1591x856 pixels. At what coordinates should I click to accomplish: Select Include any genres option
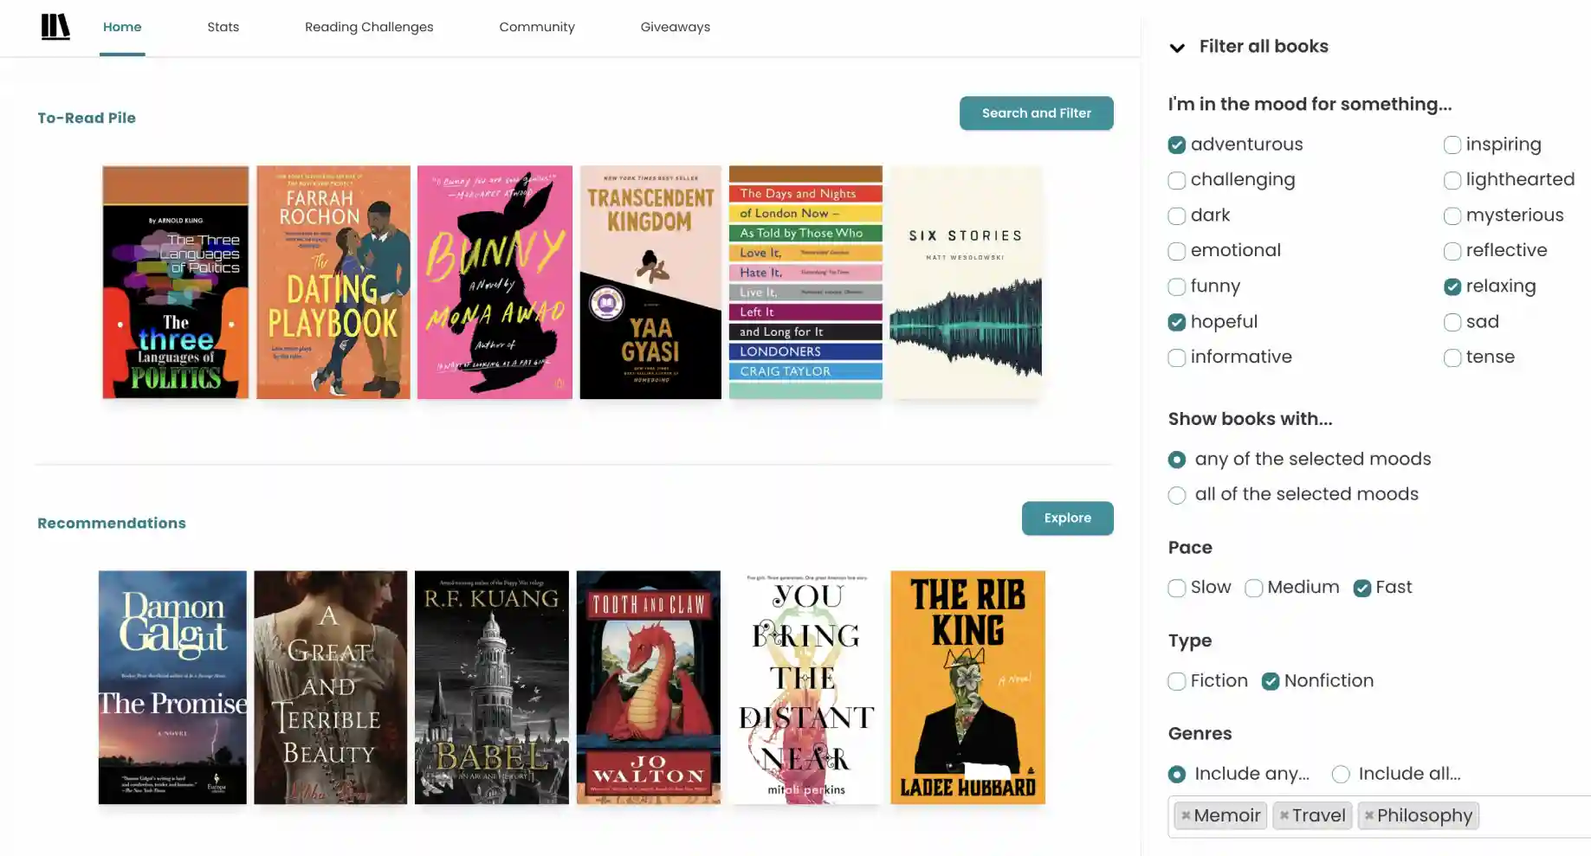point(1176,775)
